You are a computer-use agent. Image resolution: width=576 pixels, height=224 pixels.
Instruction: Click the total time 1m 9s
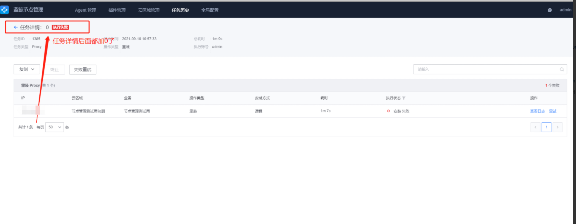coord(217,39)
